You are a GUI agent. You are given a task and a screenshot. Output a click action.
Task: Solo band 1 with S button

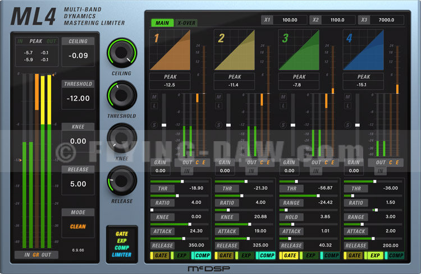(154, 125)
